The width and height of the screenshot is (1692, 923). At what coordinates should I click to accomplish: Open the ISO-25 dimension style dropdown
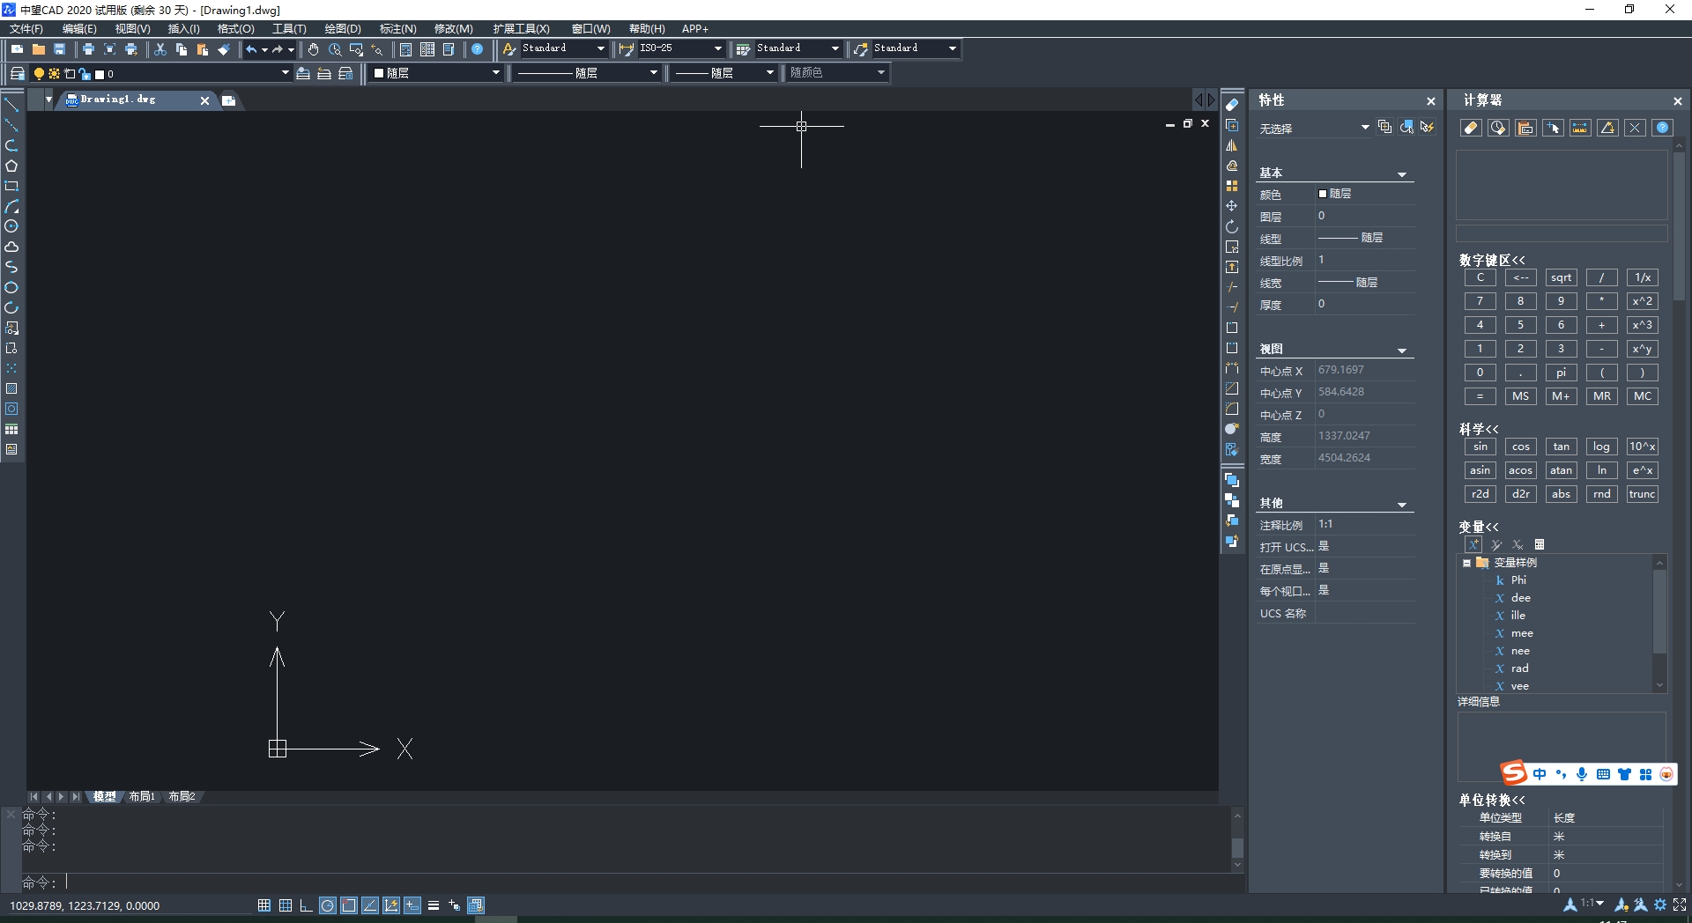717,49
